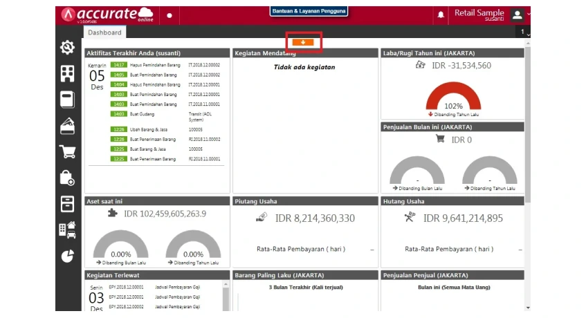
Task: Click the notification bell icon
Action: pos(441,15)
